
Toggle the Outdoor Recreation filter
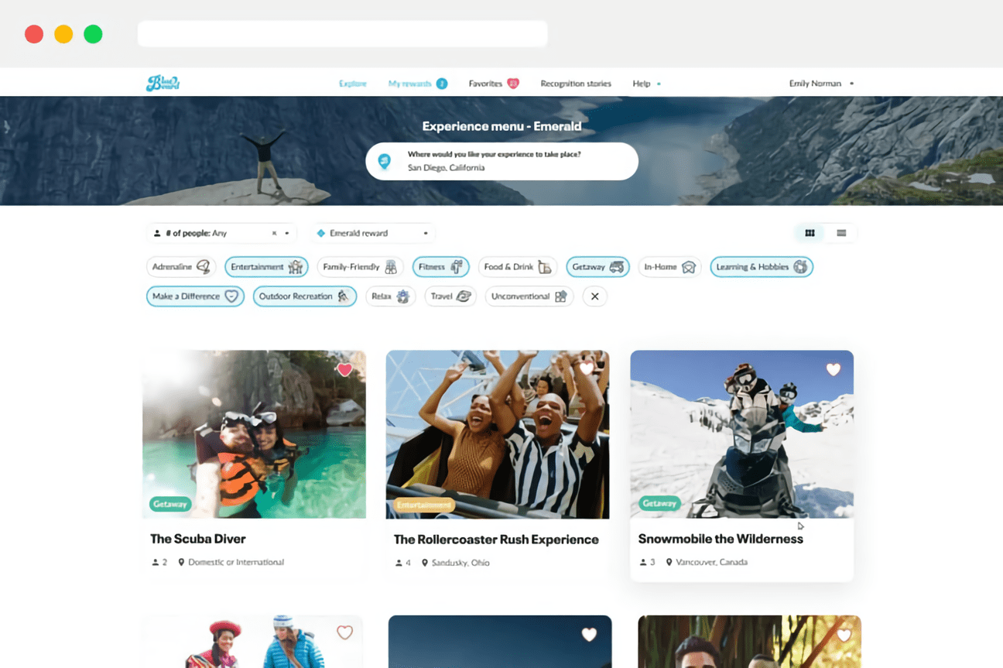tap(304, 296)
